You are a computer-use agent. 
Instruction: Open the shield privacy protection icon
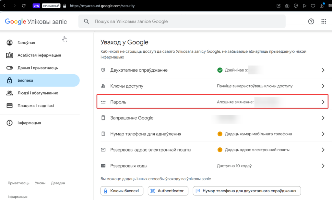tap(296, 6)
